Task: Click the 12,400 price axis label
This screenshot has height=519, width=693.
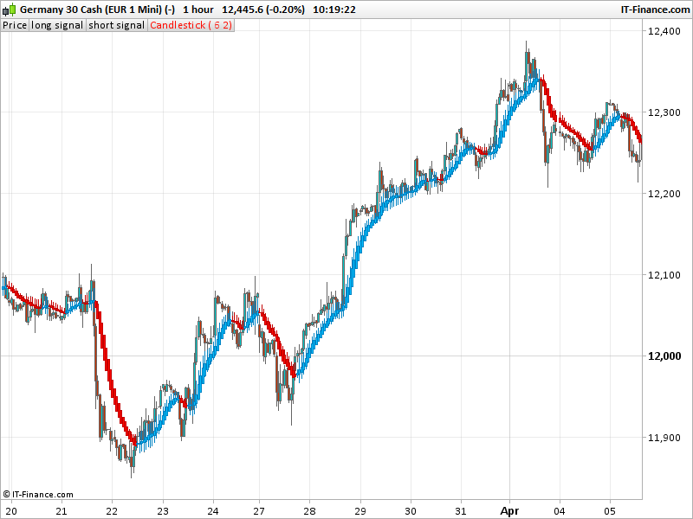Action: (664, 31)
